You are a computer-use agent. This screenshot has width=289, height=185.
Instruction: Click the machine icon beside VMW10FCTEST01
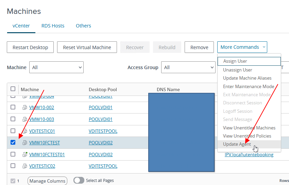click(25, 155)
